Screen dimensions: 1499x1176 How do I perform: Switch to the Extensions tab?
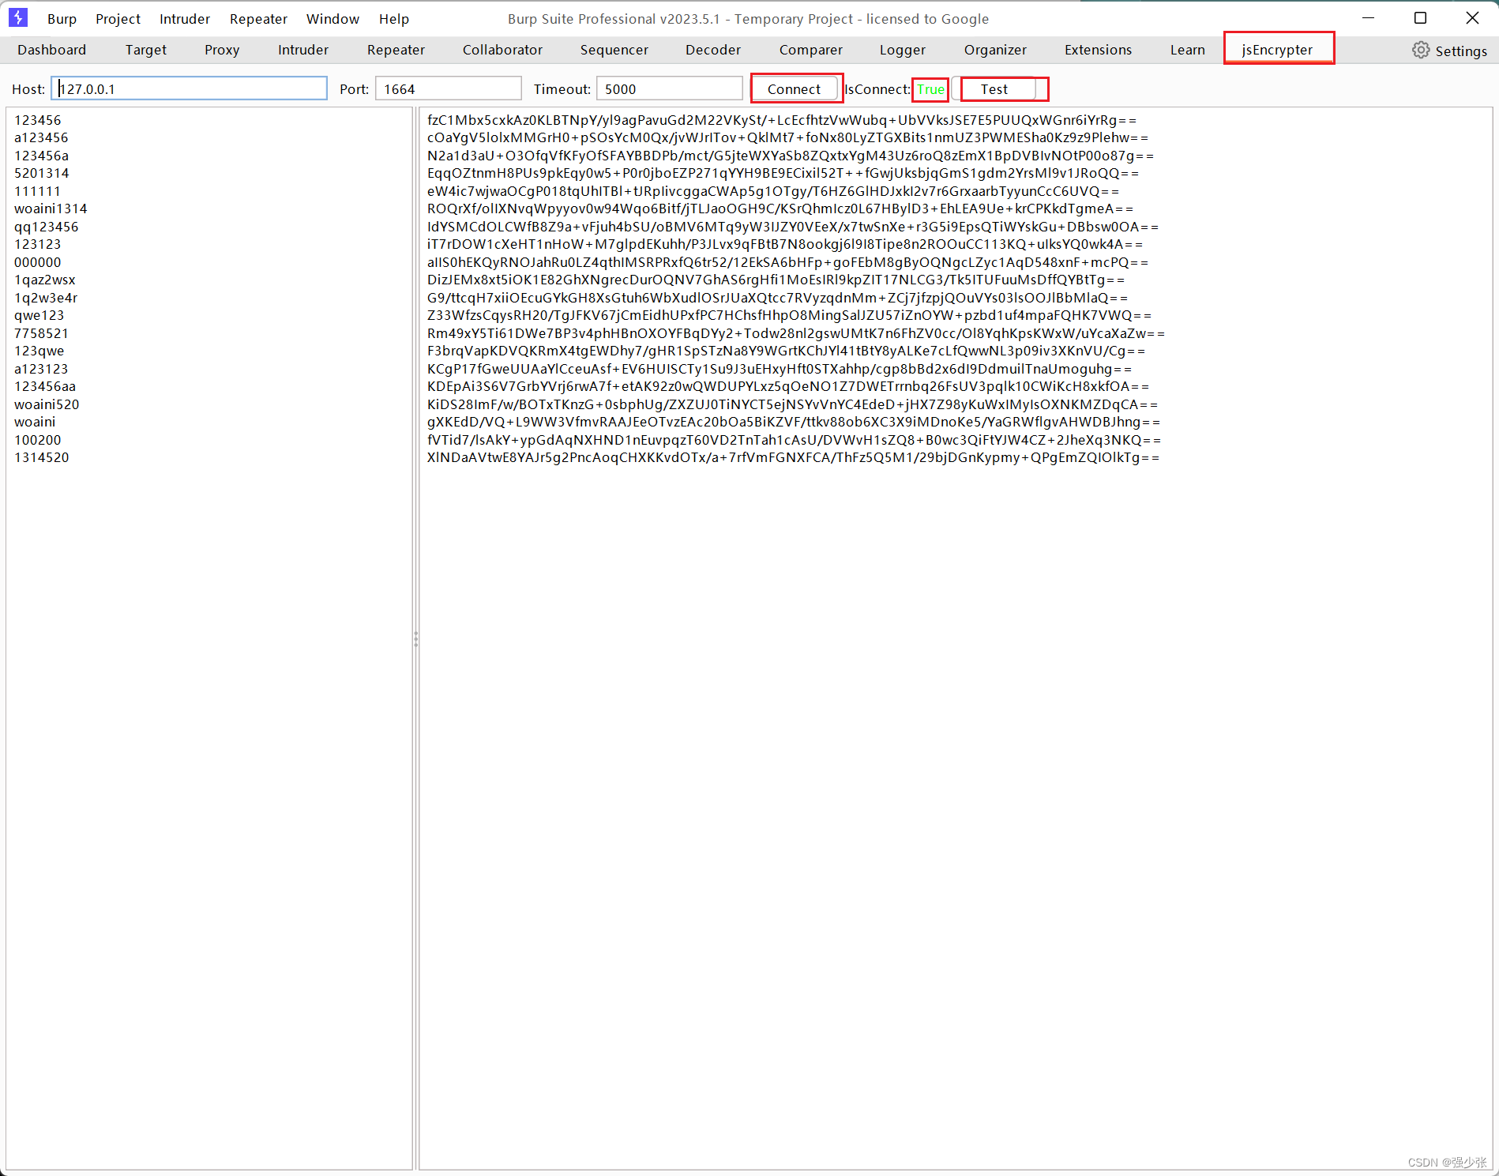1098,50
